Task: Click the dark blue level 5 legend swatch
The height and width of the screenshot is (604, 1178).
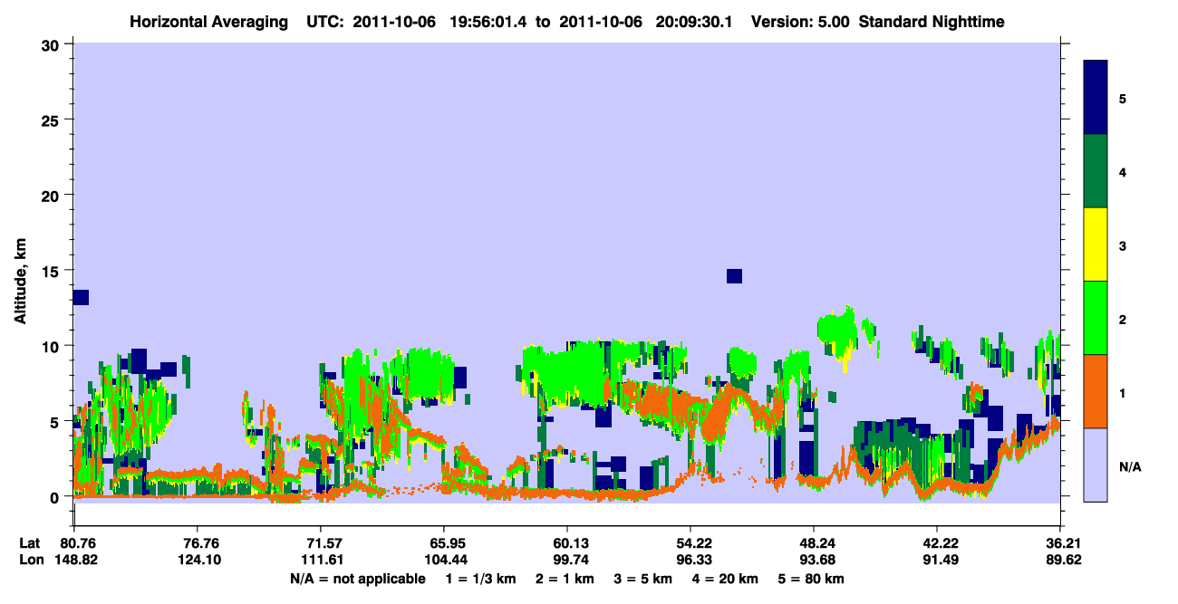Action: [1096, 98]
